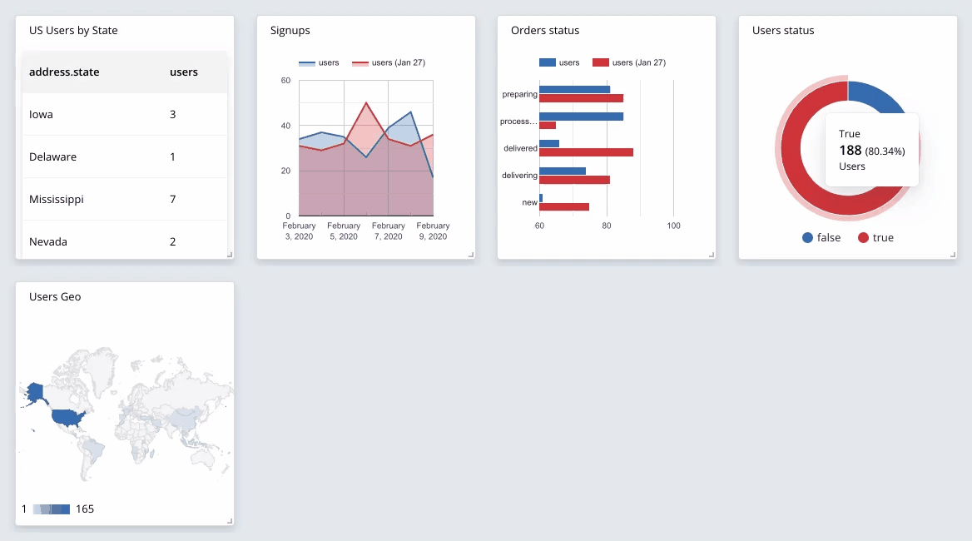The height and width of the screenshot is (541, 972).
Task: Sort table by users column header
Action: 183,72
